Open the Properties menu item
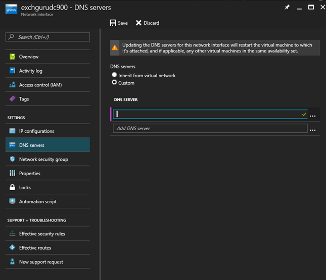The image size is (326, 280). pyautogui.click(x=48, y=174)
